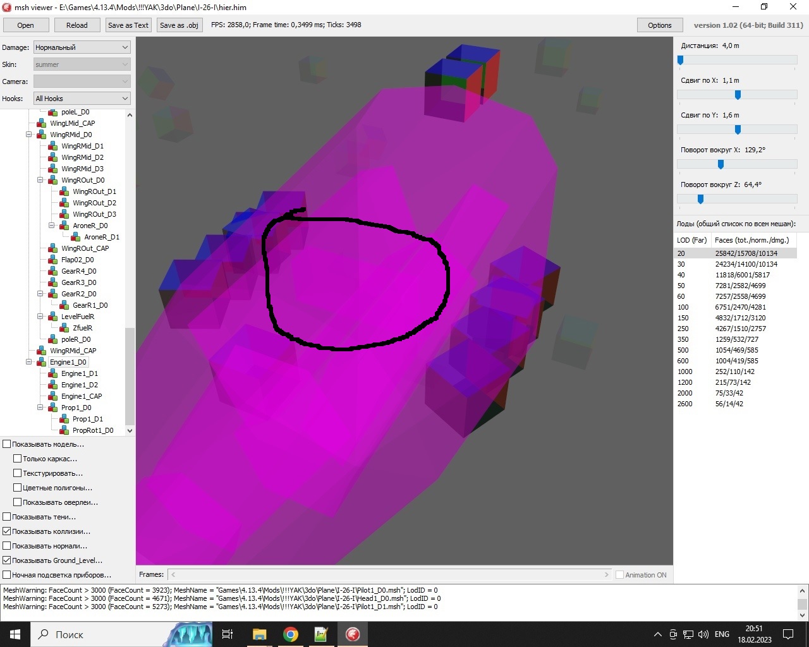809x647 pixels.
Task: Click the Поворот вокруг Z slider handle
Action: pos(700,199)
